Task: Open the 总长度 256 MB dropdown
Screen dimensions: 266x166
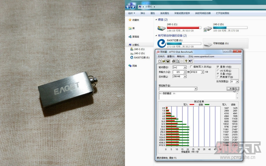Action: click(185, 76)
